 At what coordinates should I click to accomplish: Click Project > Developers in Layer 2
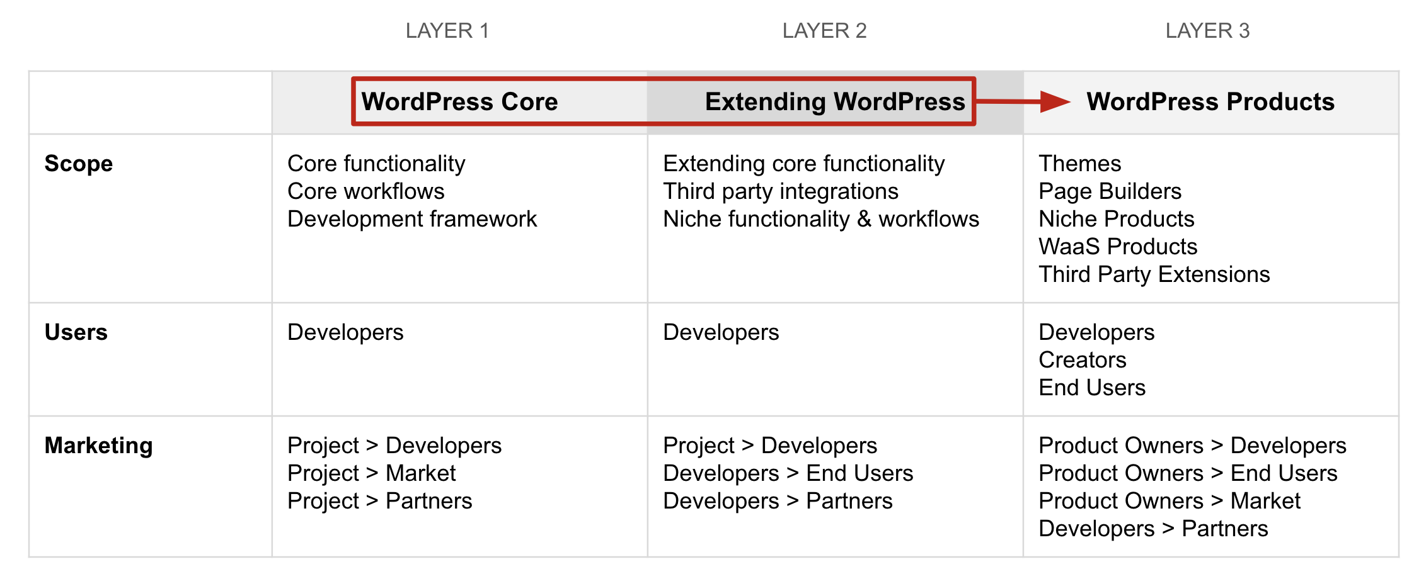tap(770, 446)
